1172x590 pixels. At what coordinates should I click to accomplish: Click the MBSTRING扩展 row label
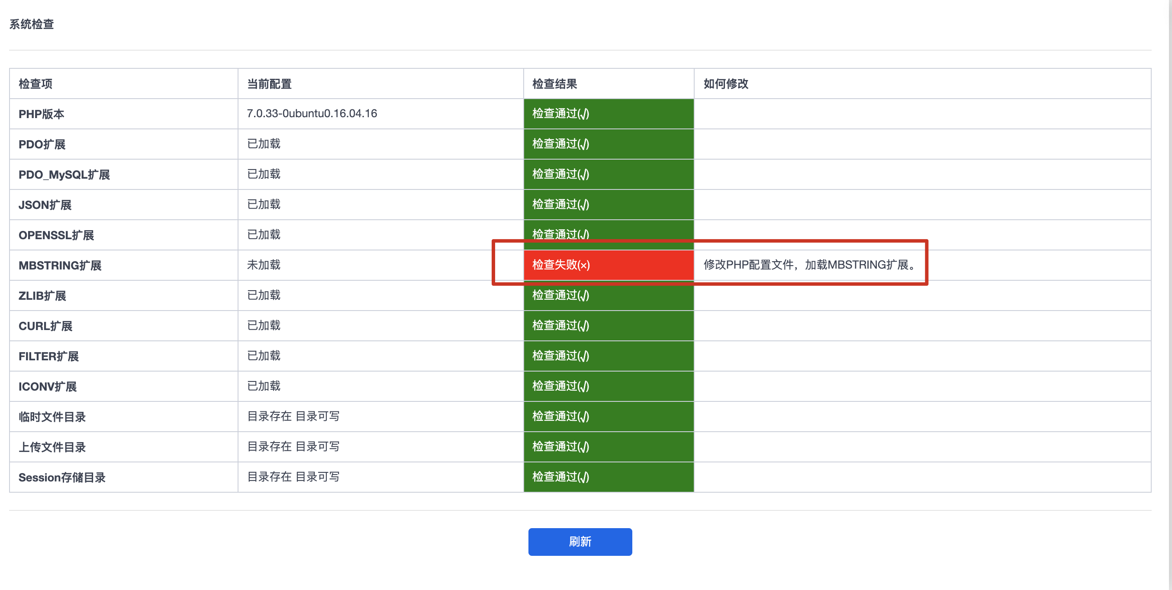60,266
